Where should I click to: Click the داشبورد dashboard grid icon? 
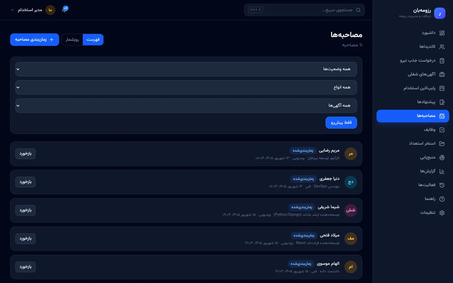[442, 33]
